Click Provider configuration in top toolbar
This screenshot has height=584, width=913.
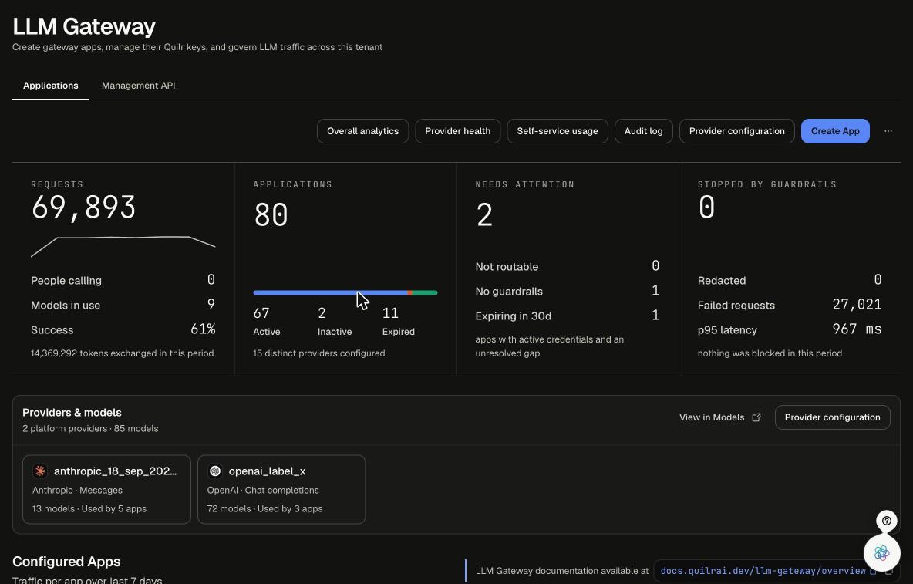pyautogui.click(x=736, y=131)
